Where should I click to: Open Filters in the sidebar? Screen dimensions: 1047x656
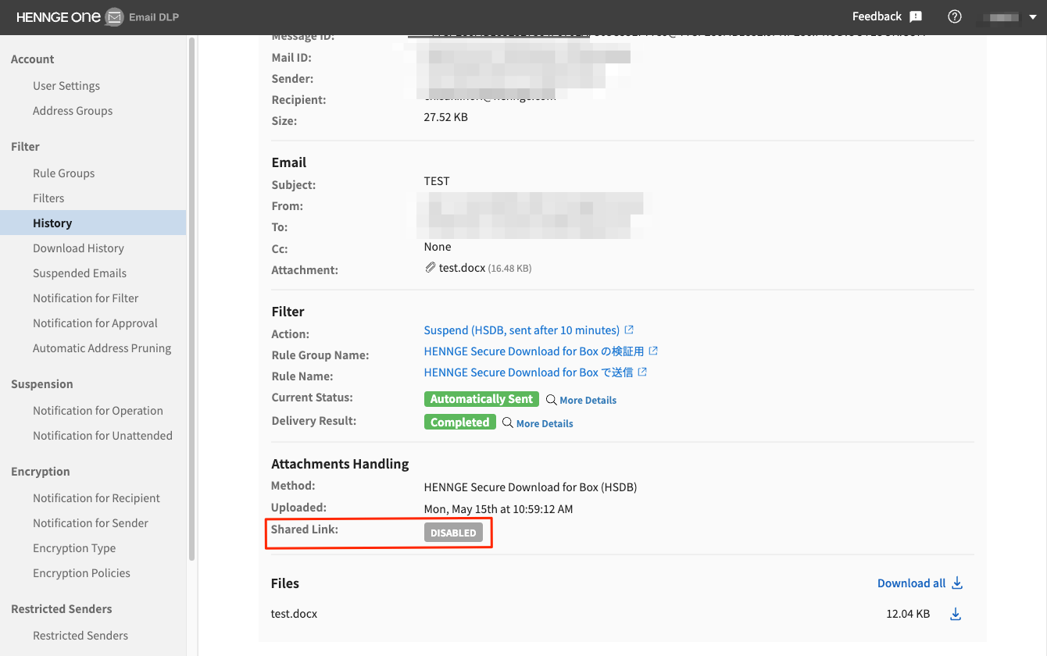pos(48,198)
